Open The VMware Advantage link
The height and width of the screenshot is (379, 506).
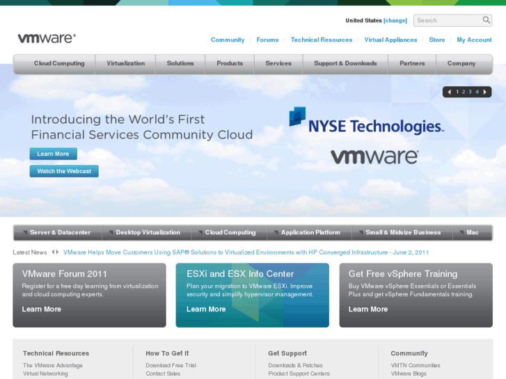coord(53,365)
